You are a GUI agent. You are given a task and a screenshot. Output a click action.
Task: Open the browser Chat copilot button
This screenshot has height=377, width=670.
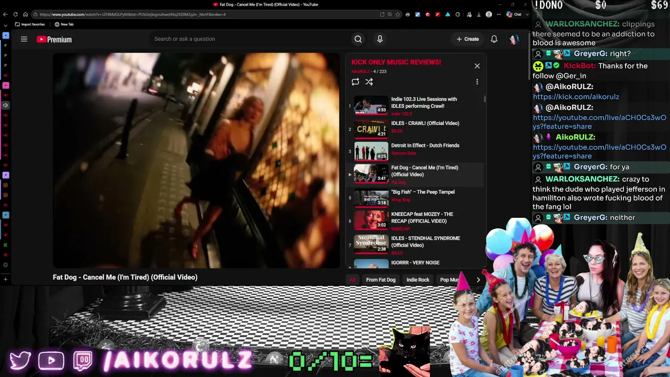click(x=513, y=15)
